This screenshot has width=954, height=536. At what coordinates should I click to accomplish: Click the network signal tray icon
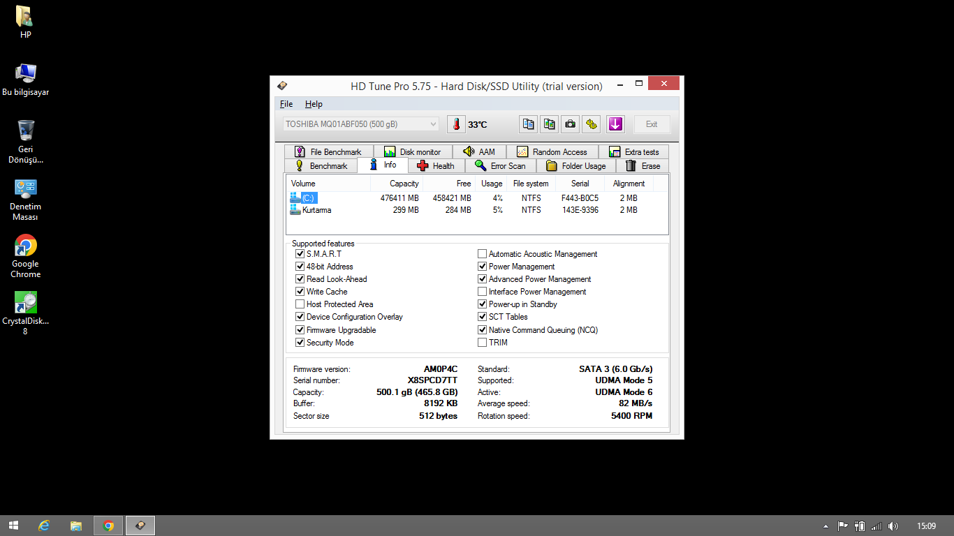pyautogui.click(x=876, y=526)
